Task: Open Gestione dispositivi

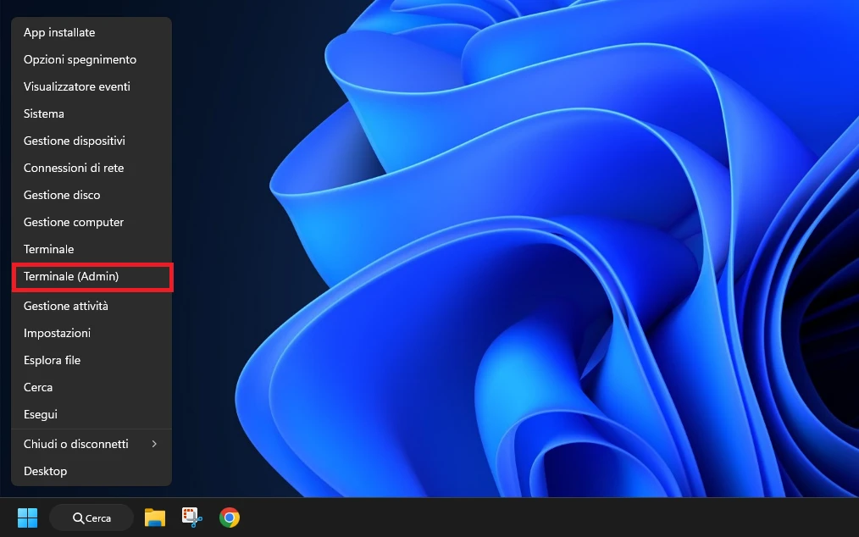Action: click(x=91, y=141)
